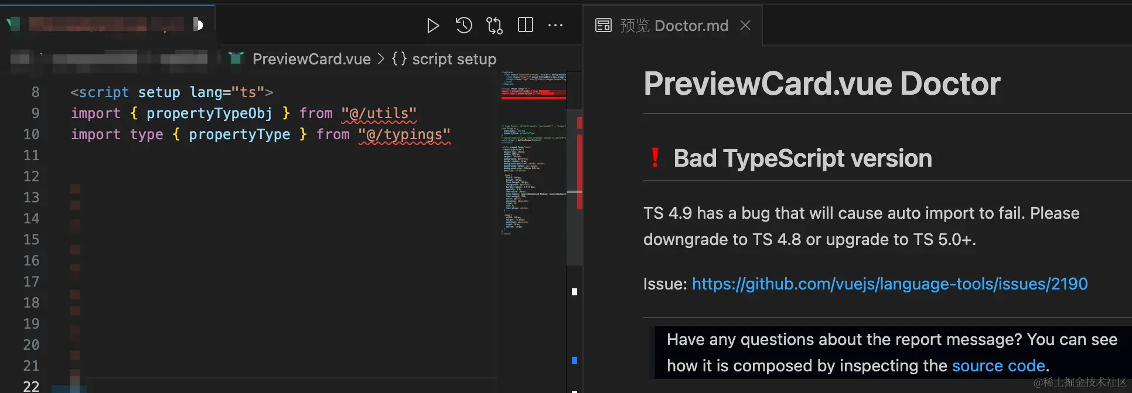Select PreviewCard.vue in the breadcrumb
The width and height of the screenshot is (1132, 393).
312,59
